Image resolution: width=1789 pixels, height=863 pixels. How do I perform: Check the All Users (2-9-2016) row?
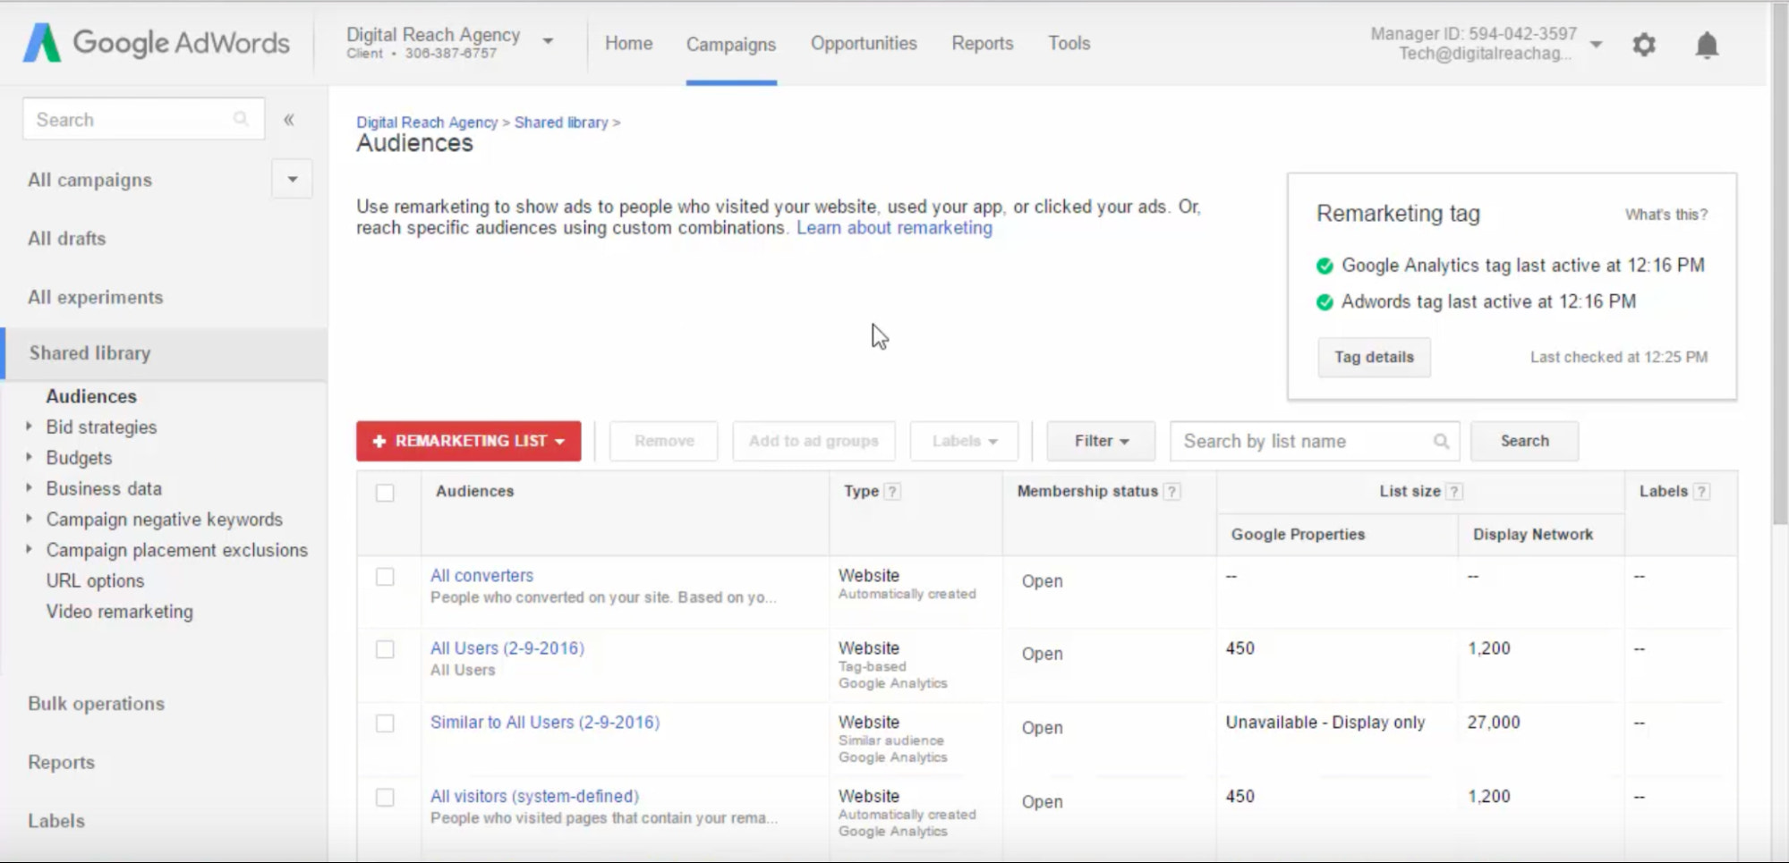pyautogui.click(x=385, y=649)
